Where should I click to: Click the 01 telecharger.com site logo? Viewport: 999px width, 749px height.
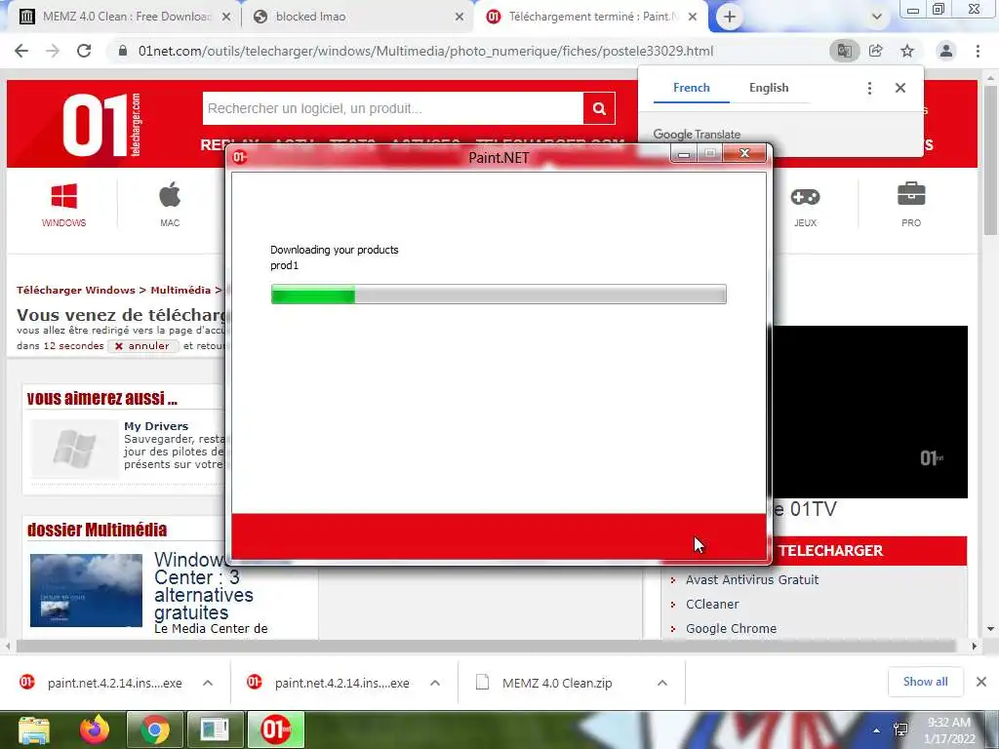pos(101,125)
